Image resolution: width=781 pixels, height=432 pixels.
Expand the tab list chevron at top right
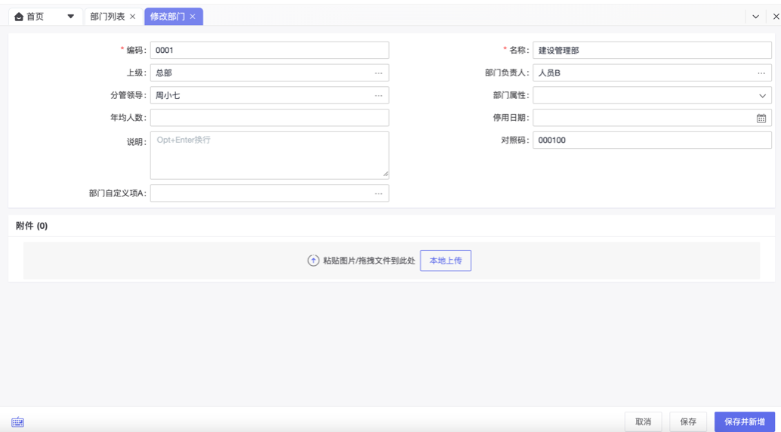755,17
